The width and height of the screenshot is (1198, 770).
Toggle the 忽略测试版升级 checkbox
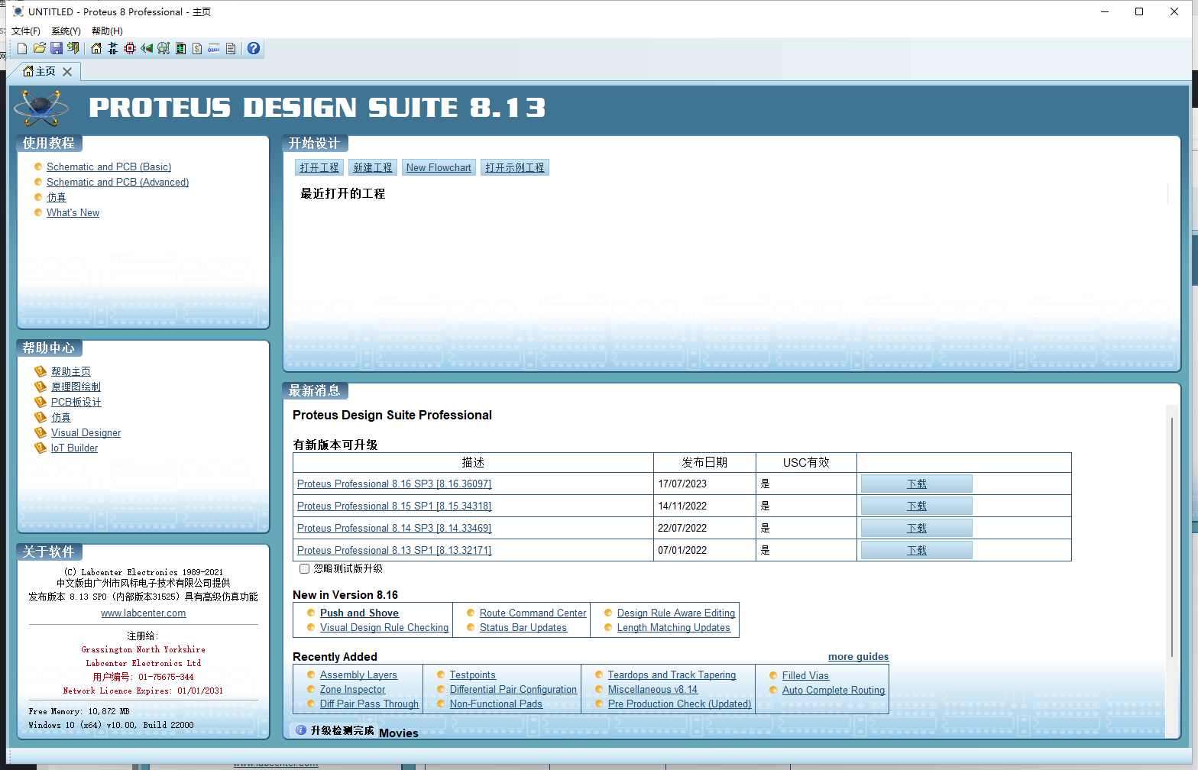click(304, 568)
